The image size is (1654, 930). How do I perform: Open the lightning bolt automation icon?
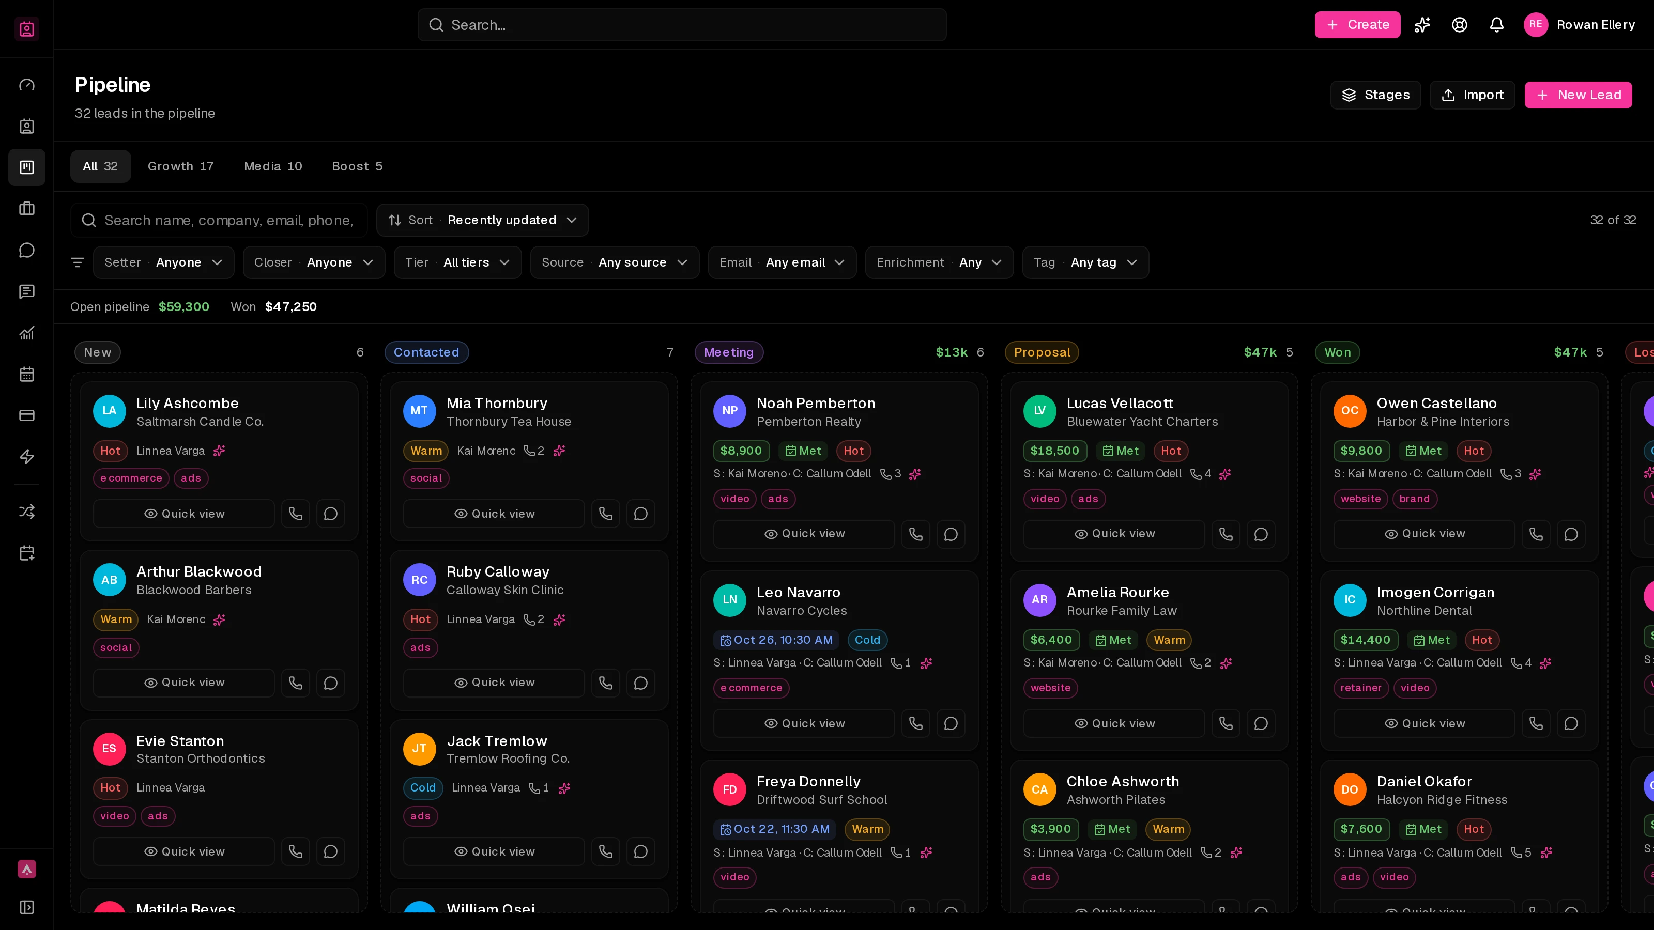coord(26,457)
